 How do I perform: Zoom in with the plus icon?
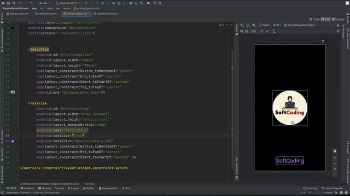click(335, 158)
